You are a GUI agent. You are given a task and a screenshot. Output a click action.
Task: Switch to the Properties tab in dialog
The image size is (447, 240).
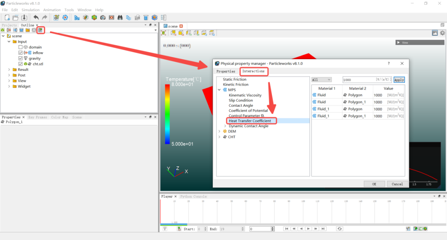(226, 71)
